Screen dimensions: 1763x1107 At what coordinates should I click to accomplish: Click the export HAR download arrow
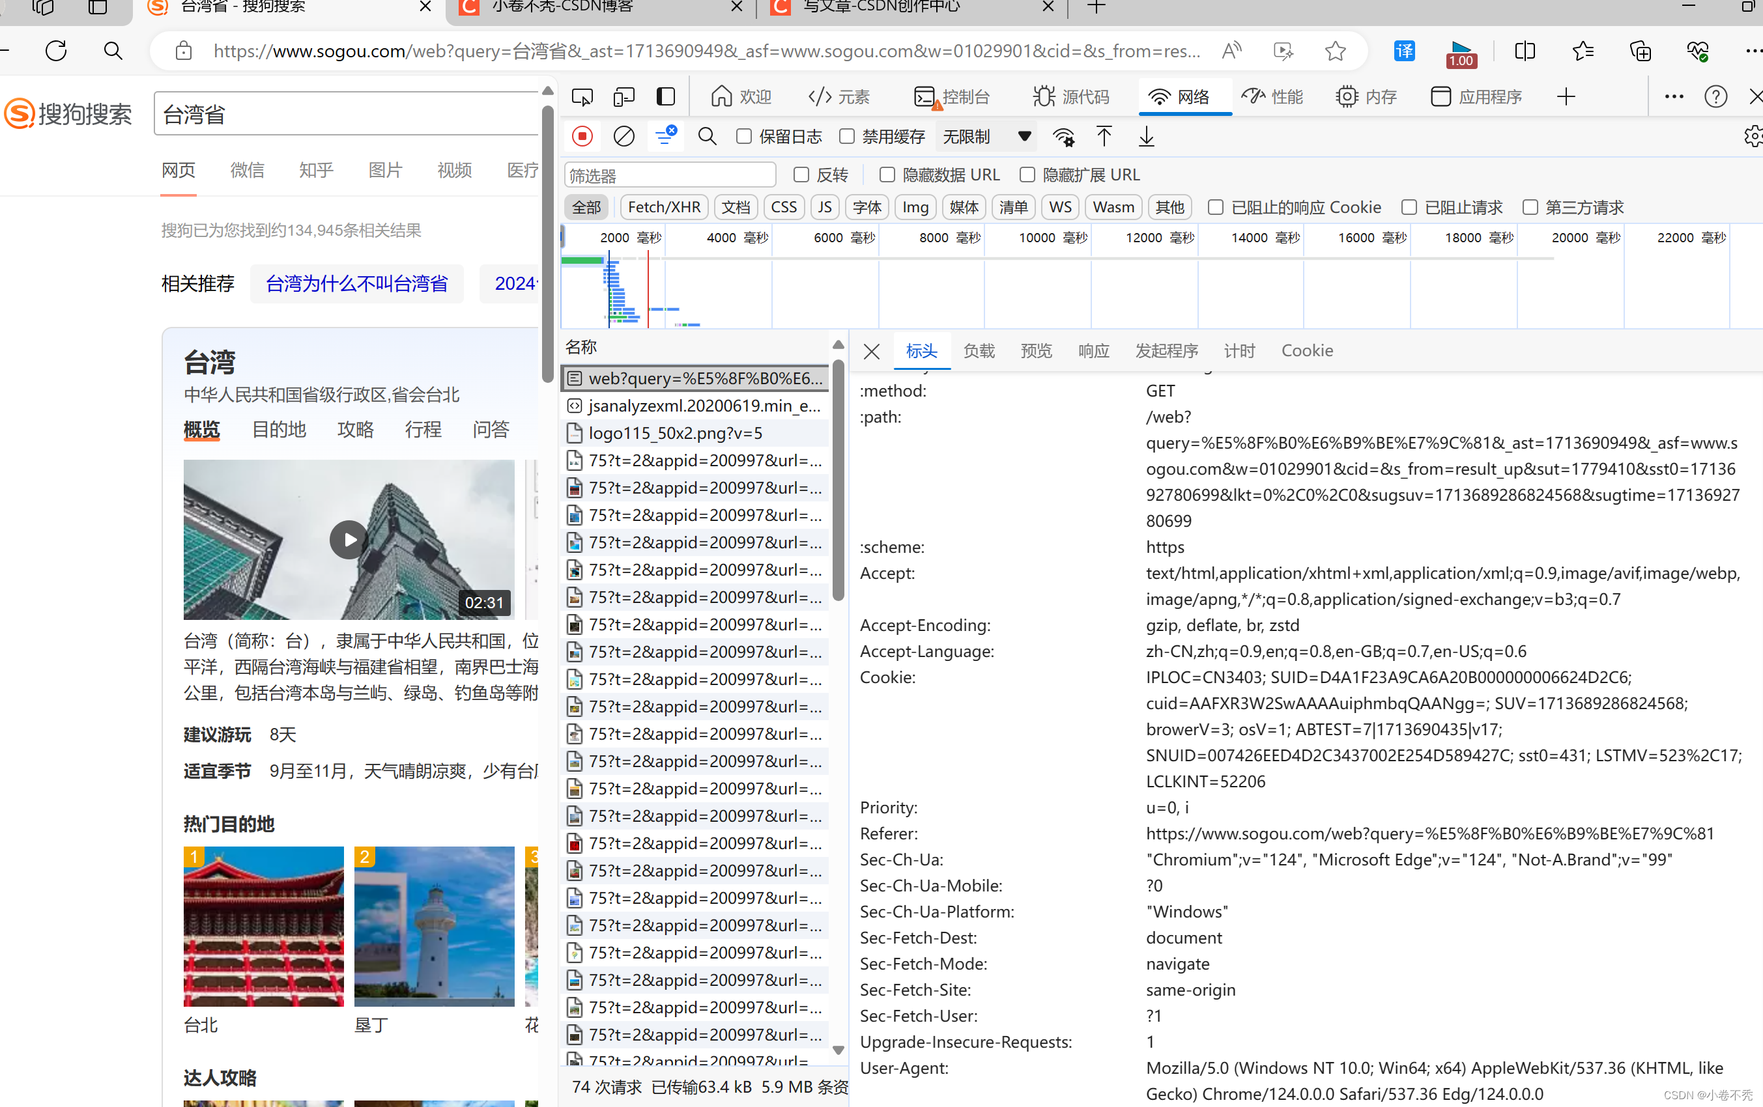pyautogui.click(x=1146, y=136)
